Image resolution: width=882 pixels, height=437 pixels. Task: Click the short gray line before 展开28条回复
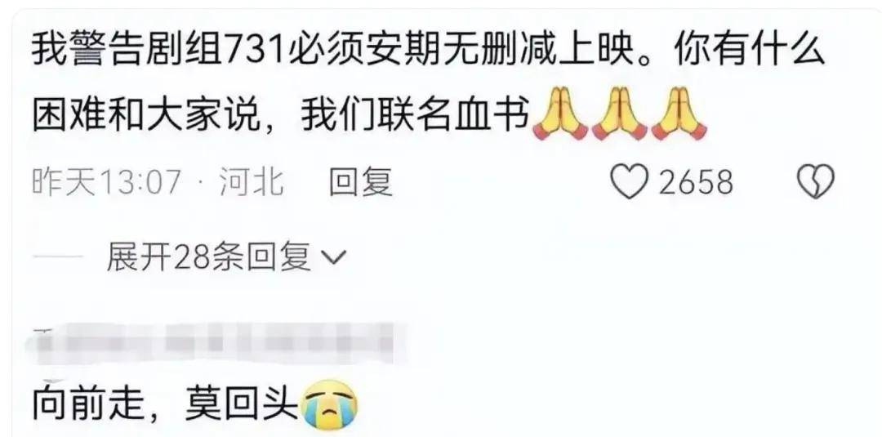(59, 259)
